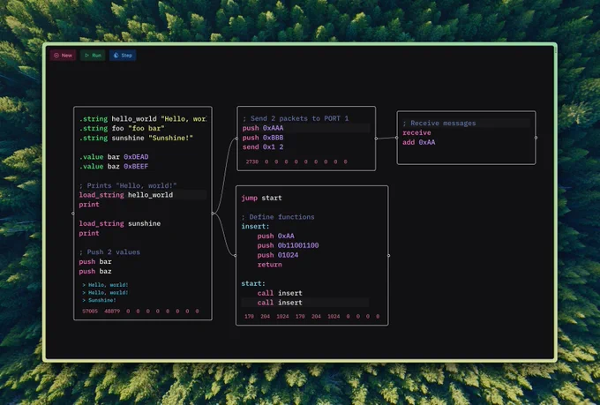Click the 'push 0xAA' line in insert function
600x405 pixels.
click(x=275, y=236)
